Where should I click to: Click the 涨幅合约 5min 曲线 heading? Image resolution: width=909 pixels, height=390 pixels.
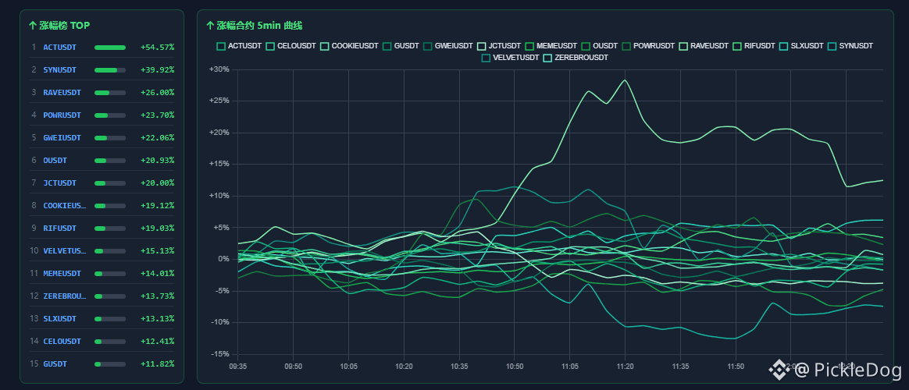pyautogui.click(x=255, y=26)
